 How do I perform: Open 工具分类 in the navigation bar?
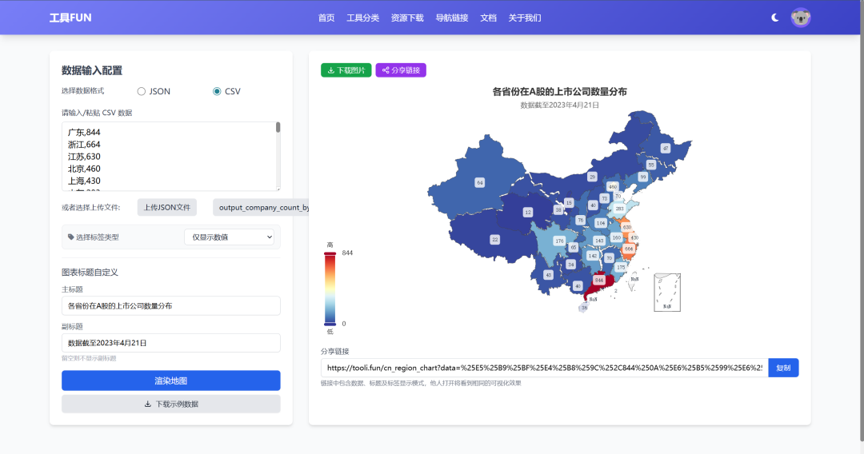[x=362, y=18]
